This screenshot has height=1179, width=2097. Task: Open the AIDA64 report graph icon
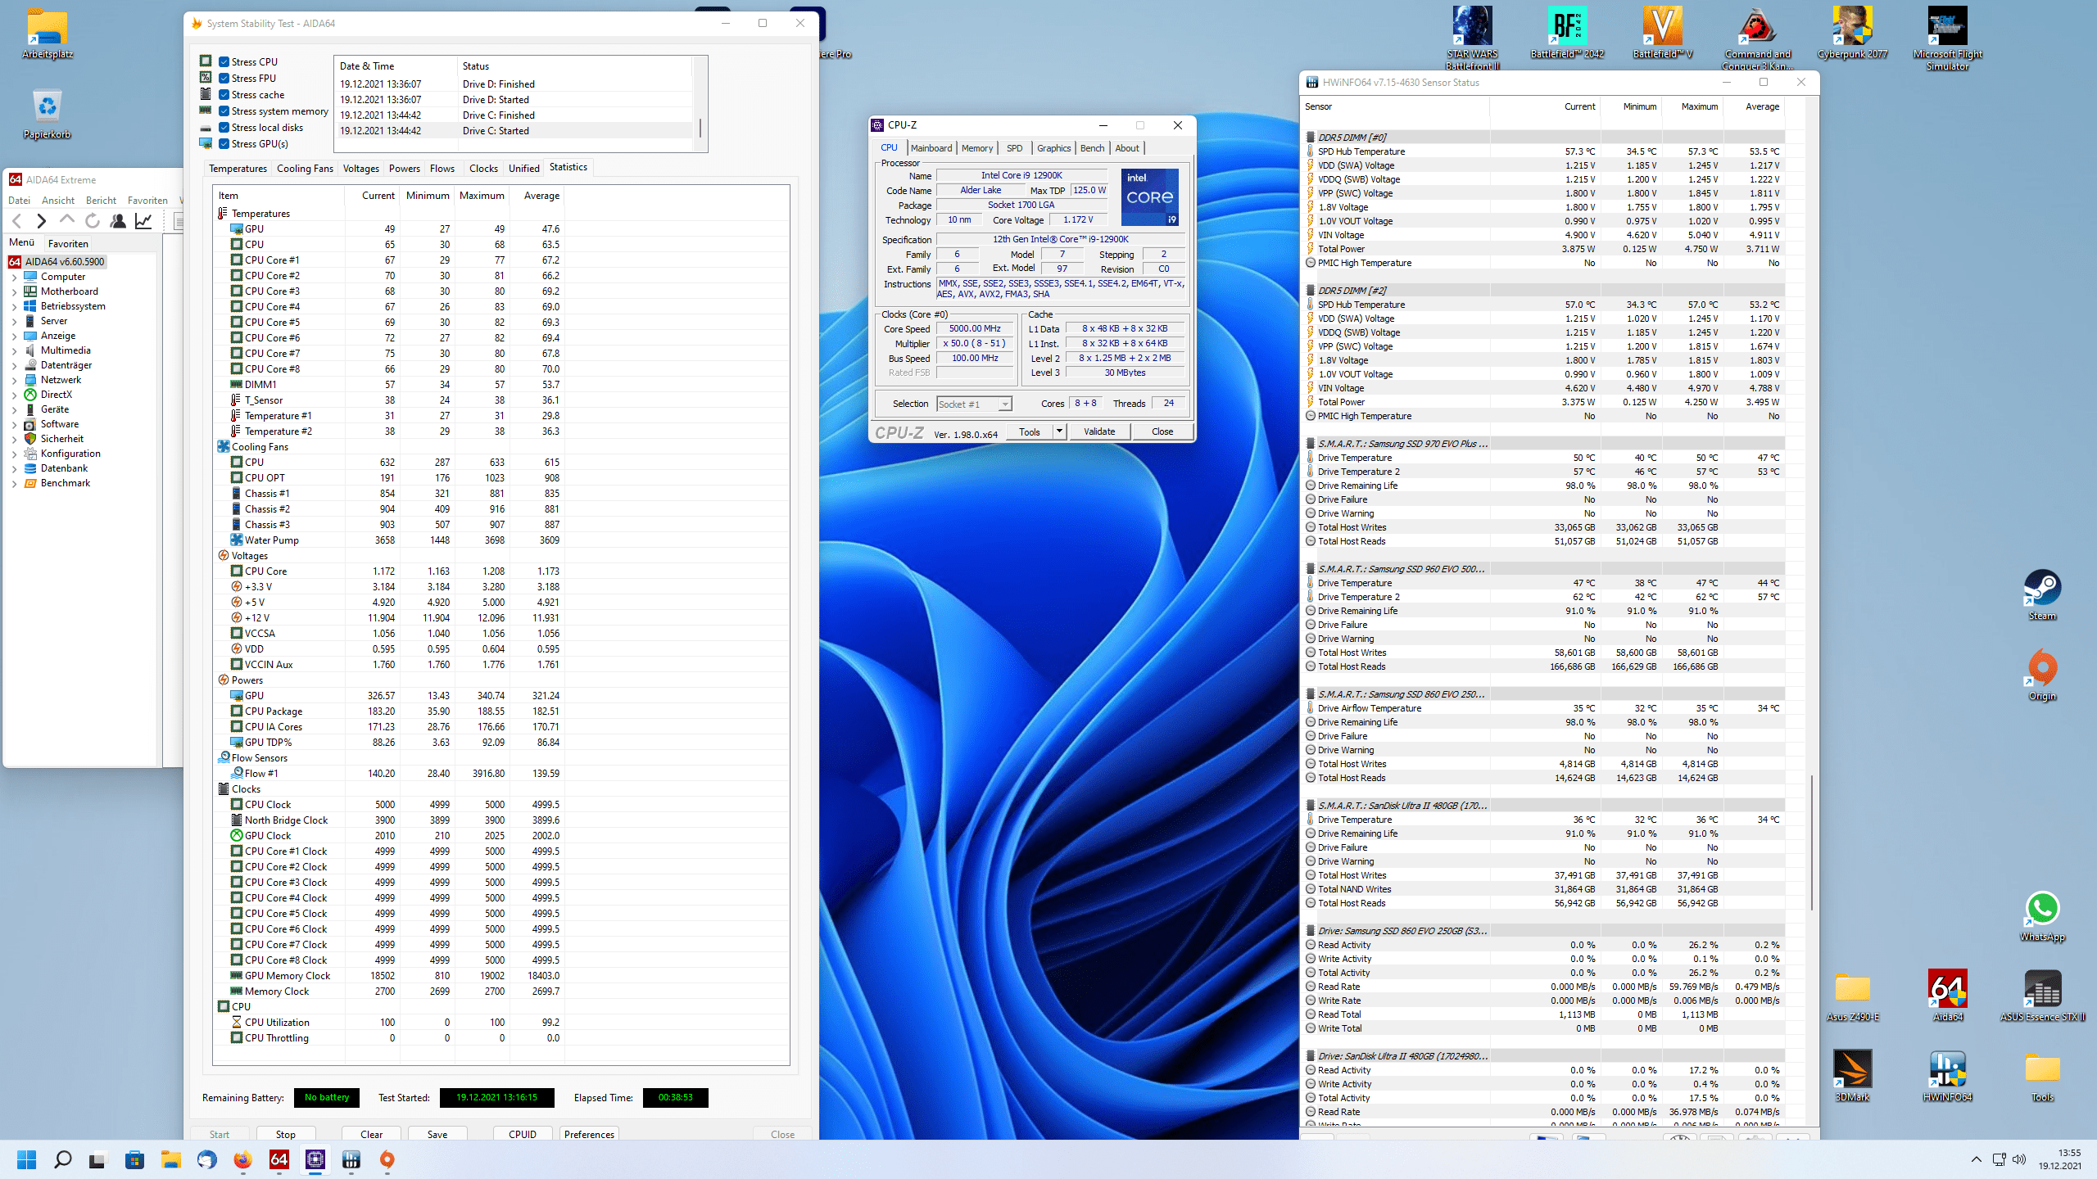pos(143,220)
